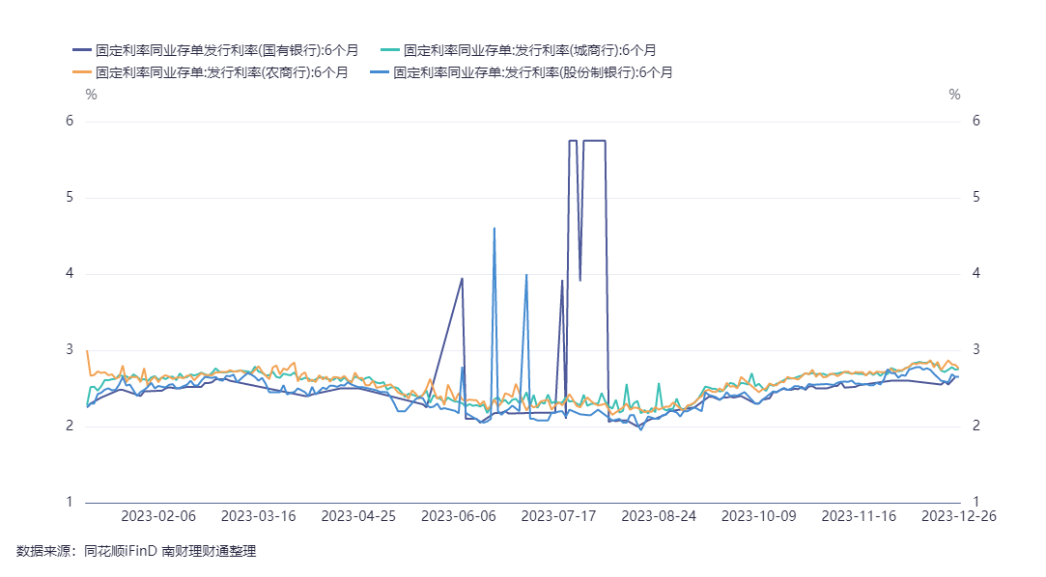The height and width of the screenshot is (577, 1046).
Task: Click the right y-axis value 4
Action: (976, 273)
